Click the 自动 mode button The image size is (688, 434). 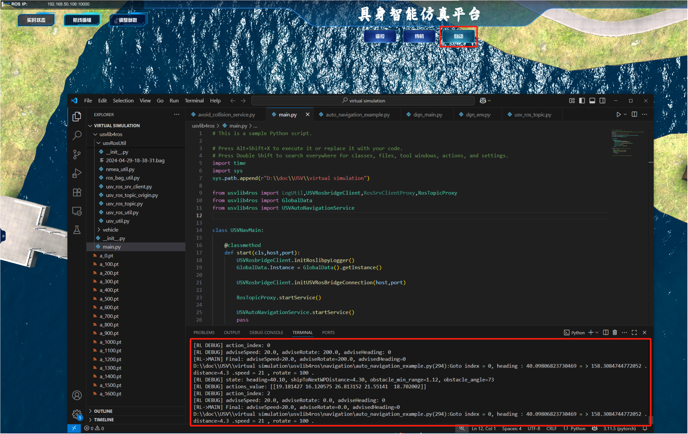(x=458, y=36)
